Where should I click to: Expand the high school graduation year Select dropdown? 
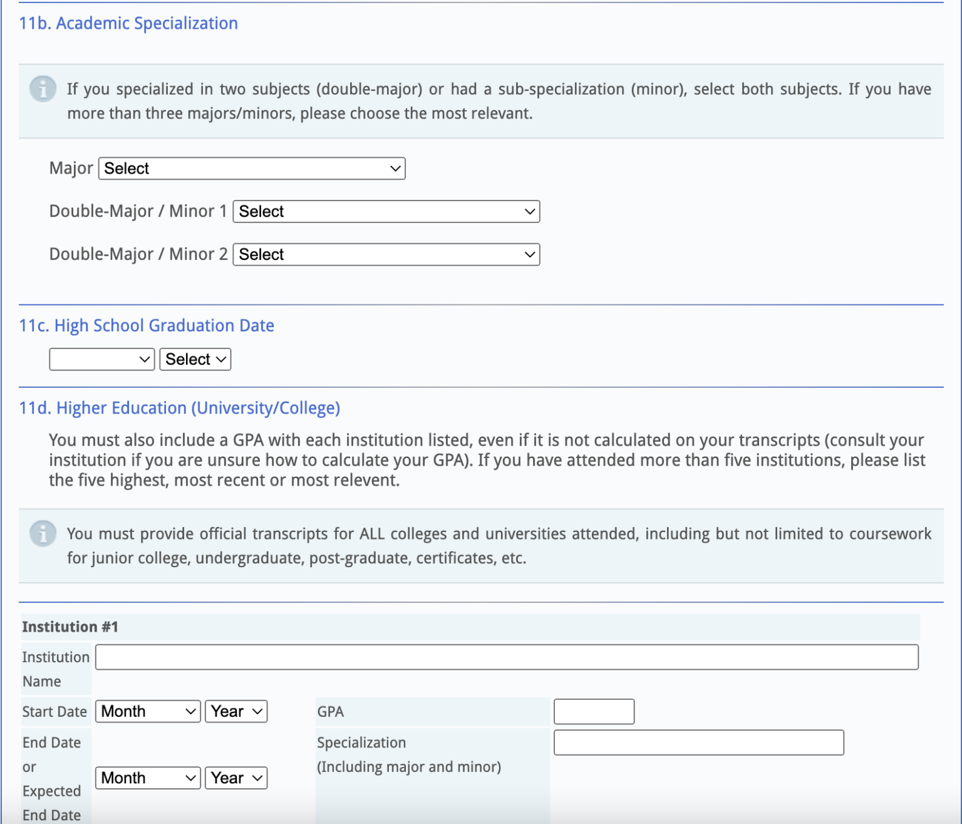195,360
